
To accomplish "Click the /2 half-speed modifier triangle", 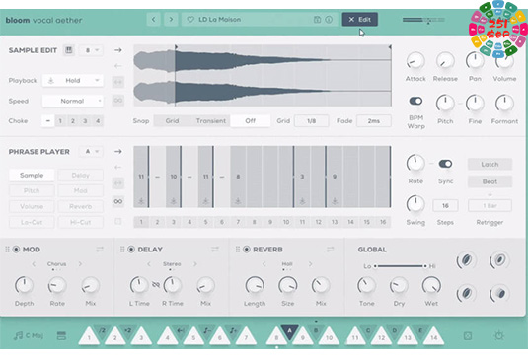I will coord(102,331).
